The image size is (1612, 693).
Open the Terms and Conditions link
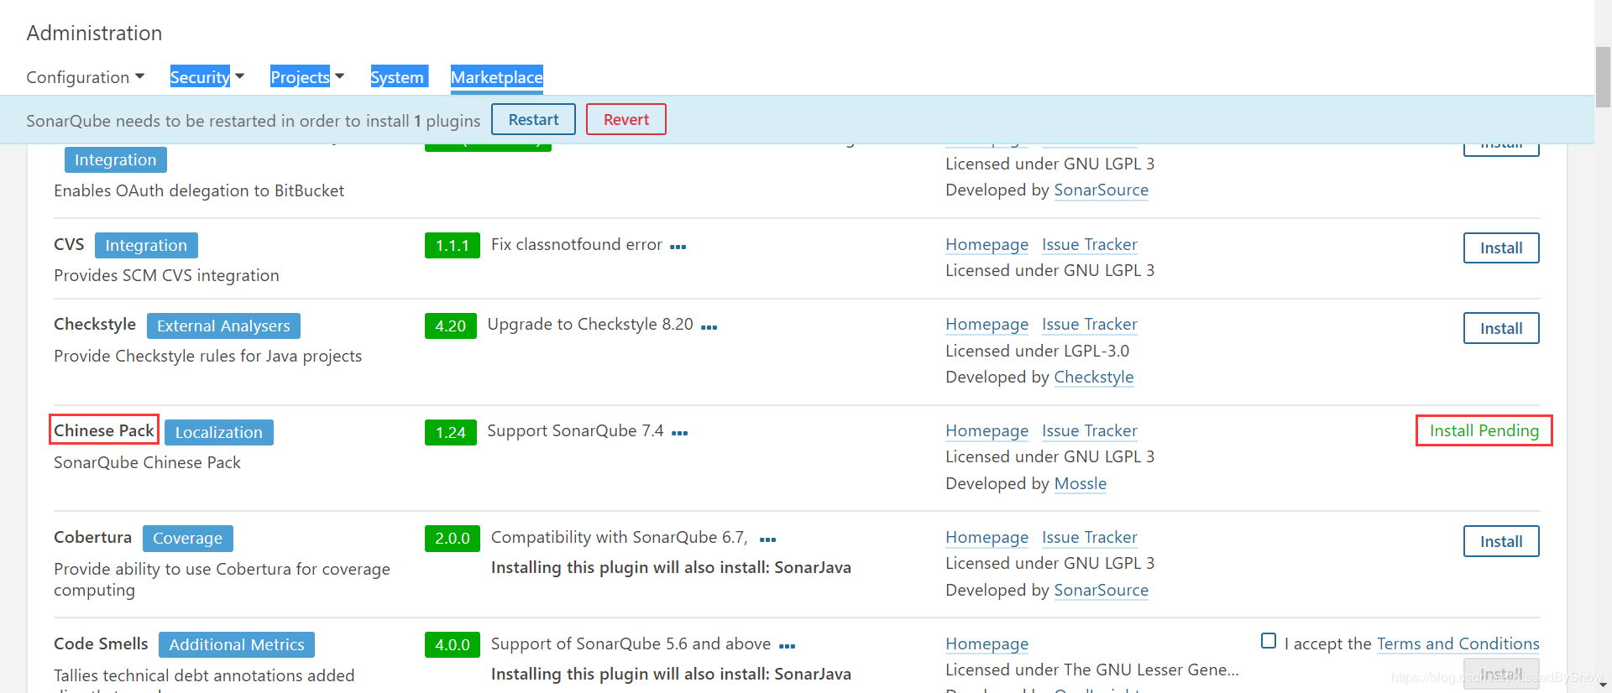1458,643
